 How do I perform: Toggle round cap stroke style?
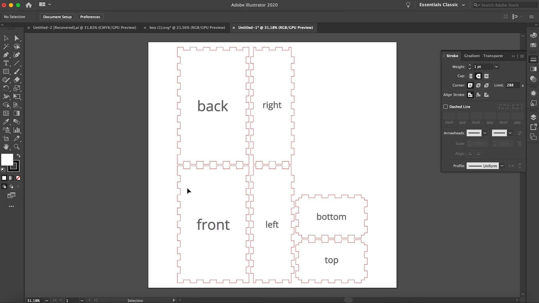(478, 76)
